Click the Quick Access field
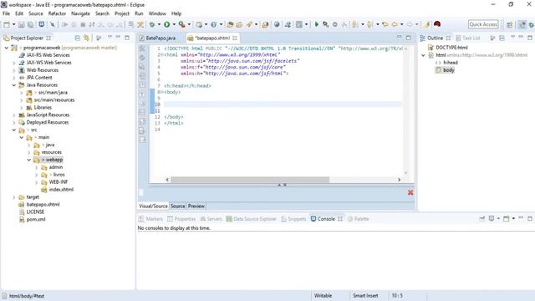The width and height of the screenshot is (535, 301). click(483, 24)
